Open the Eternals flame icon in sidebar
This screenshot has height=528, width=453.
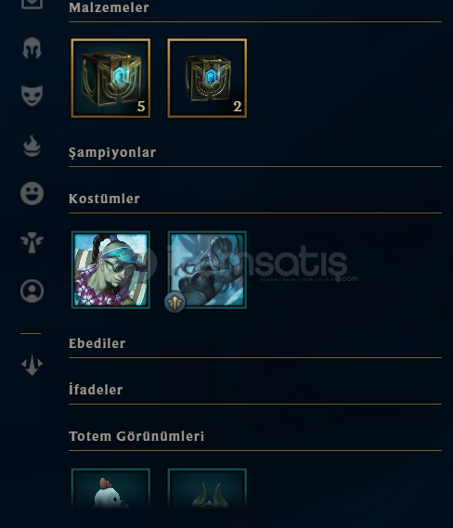tap(32, 146)
